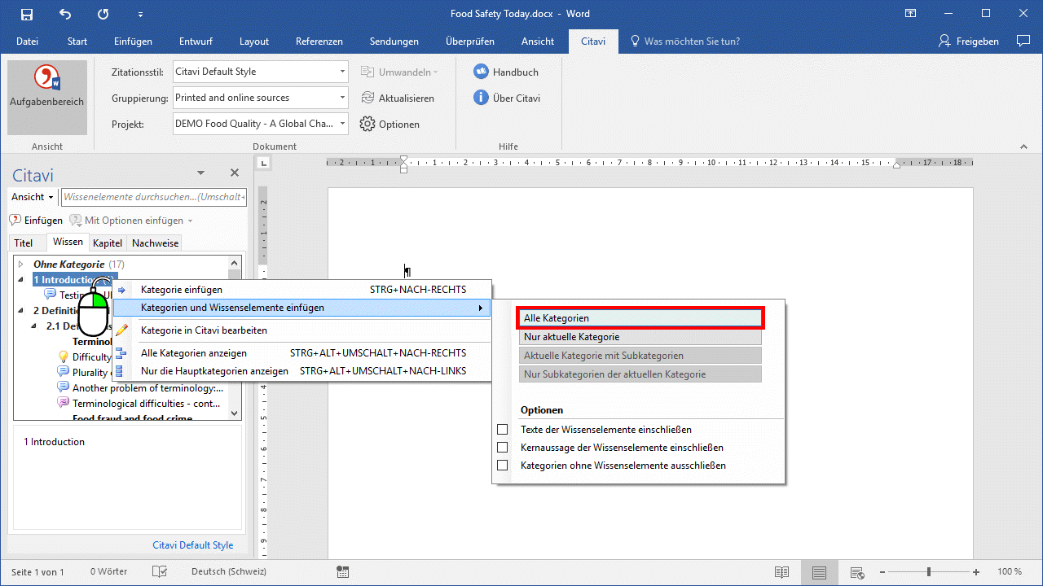This screenshot has height=586, width=1043.
Task: Switch to the Nachweise tab
Action: pyautogui.click(x=155, y=243)
